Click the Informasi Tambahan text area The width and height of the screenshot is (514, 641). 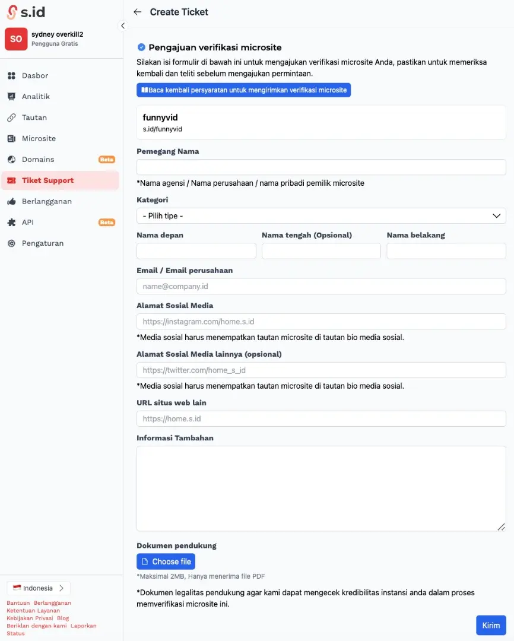coord(321,488)
